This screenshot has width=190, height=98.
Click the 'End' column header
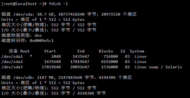81,51
